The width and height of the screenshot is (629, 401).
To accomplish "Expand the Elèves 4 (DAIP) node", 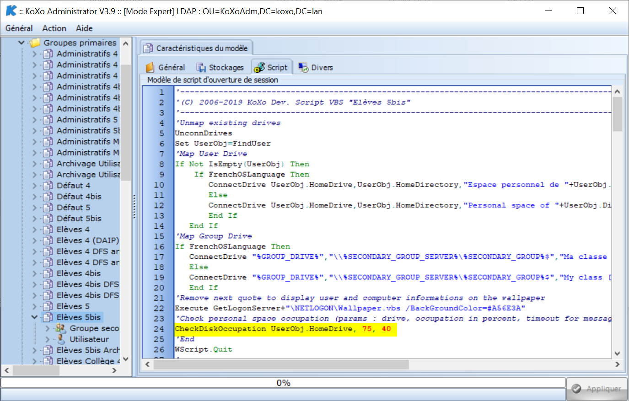I will pos(34,241).
